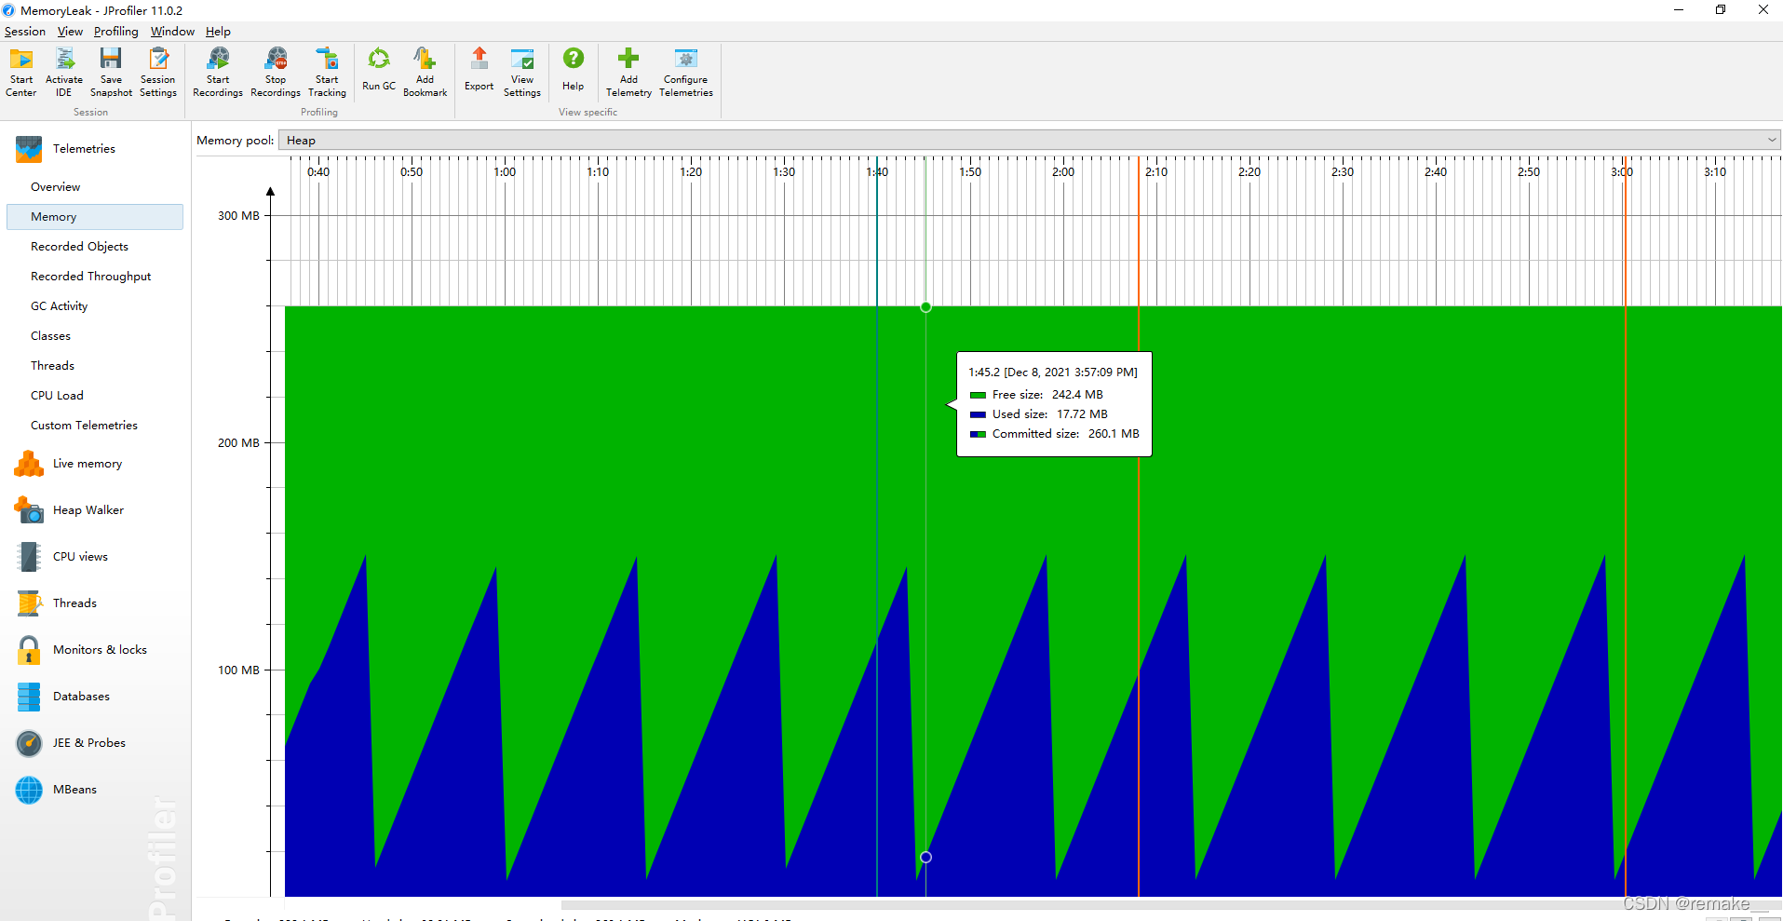
Task: Click the used-size data point marker
Action: pyautogui.click(x=925, y=857)
